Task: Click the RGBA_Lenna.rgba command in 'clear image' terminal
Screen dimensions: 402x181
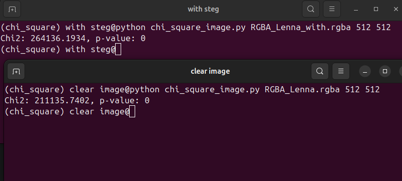Action: [x=192, y=90]
